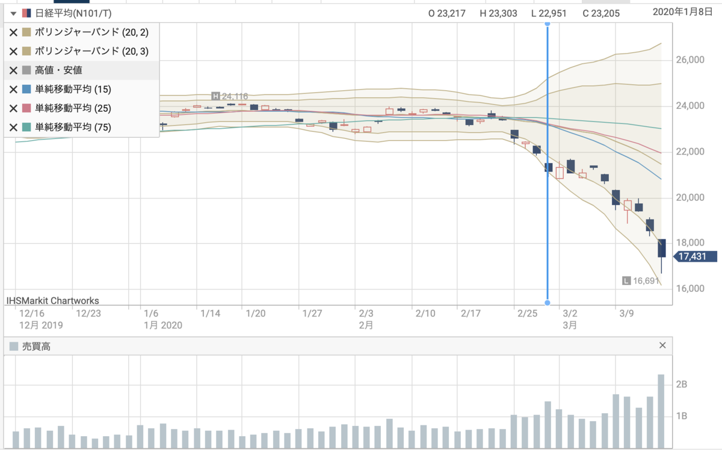Image resolution: width=722 pixels, height=456 pixels.
Task: Click the 1/6 date axis label
Action: click(x=151, y=313)
